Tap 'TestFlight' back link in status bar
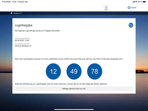This screenshot has height=111, width=148. (6, 2)
